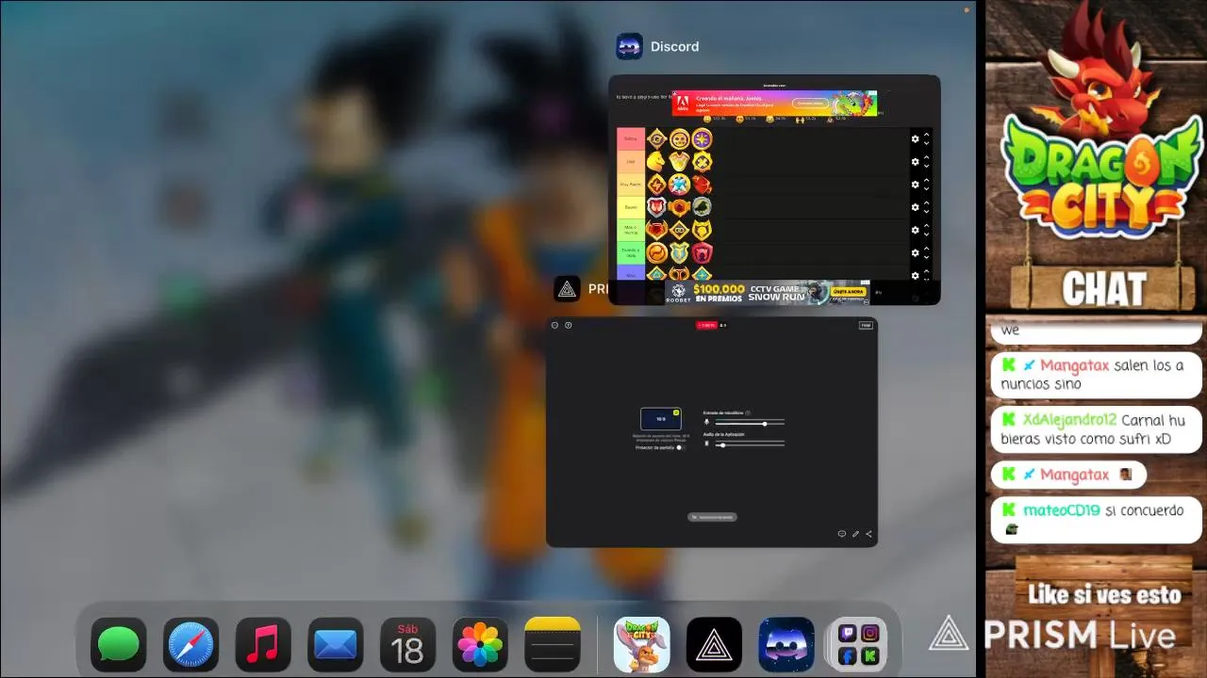Viewport: 1207px width, 678px height.
Task: Click Únete Ahora on the Roobet ad
Action: pos(850,292)
